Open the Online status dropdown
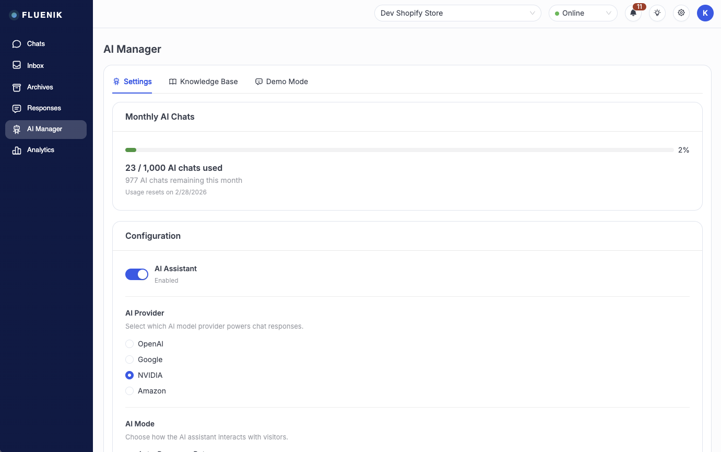 point(583,13)
